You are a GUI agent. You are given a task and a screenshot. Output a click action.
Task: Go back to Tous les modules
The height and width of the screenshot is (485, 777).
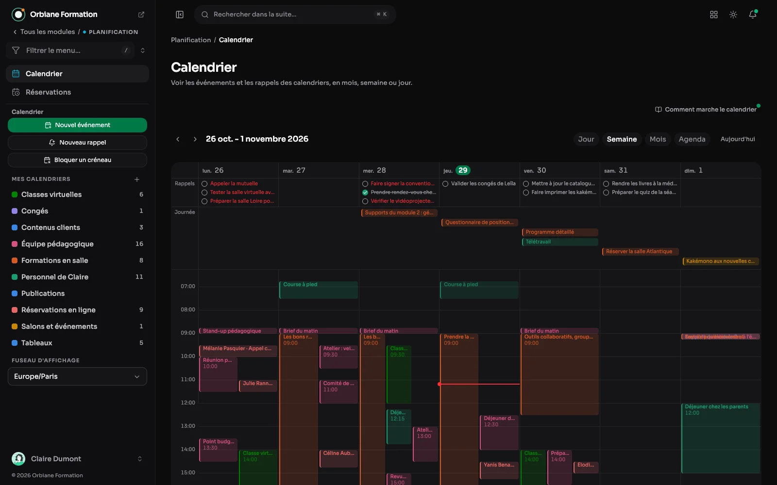[x=44, y=32]
